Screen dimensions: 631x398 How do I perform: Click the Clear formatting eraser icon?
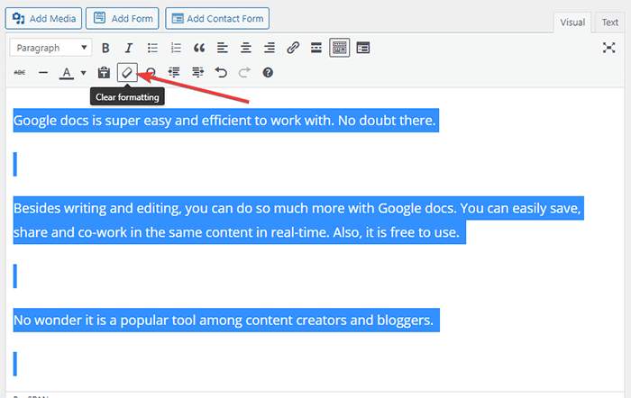click(x=127, y=72)
